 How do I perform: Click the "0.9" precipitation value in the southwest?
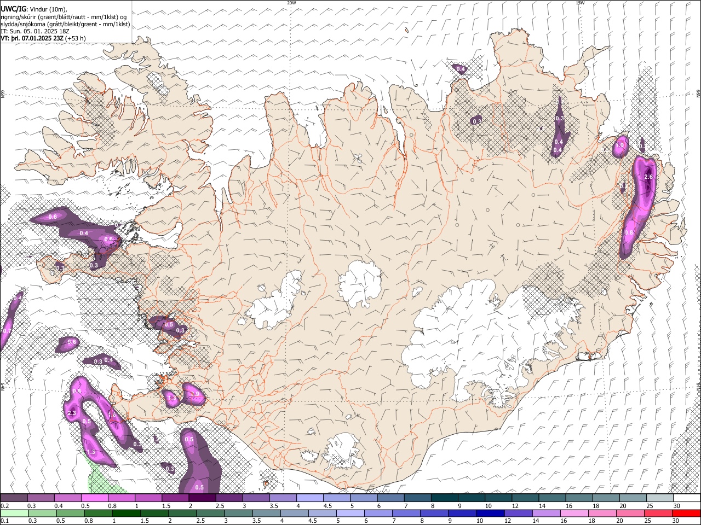pyautogui.click(x=194, y=394)
